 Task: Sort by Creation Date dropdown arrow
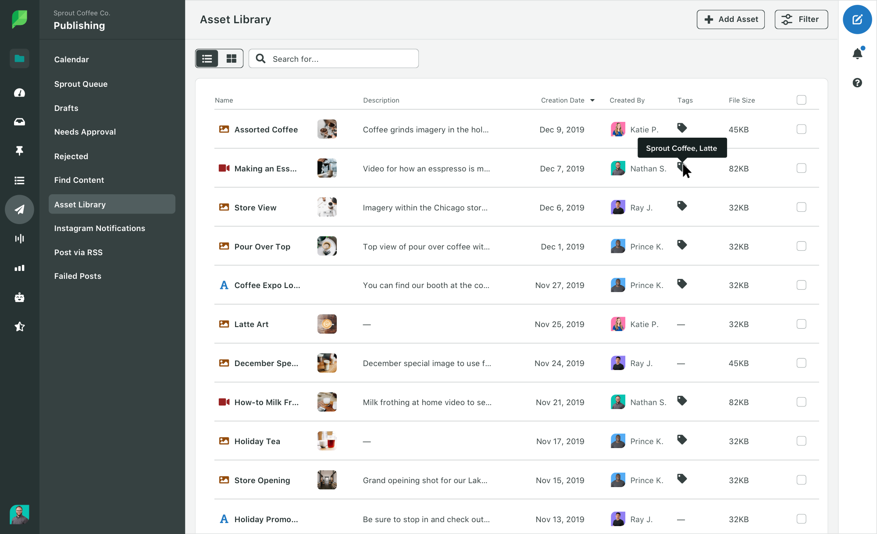coord(592,100)
